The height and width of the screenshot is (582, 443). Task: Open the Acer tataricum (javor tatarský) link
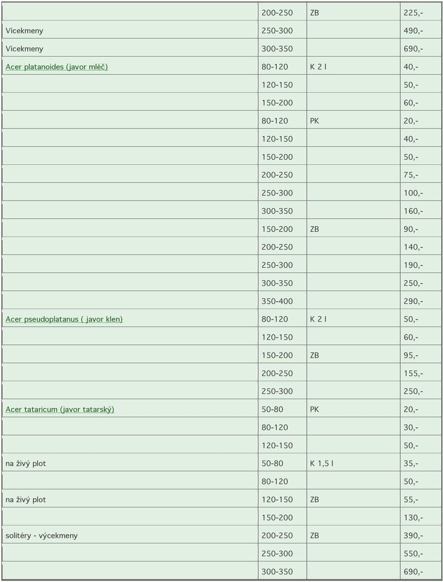pyautogui.click(x=60, y=409)
